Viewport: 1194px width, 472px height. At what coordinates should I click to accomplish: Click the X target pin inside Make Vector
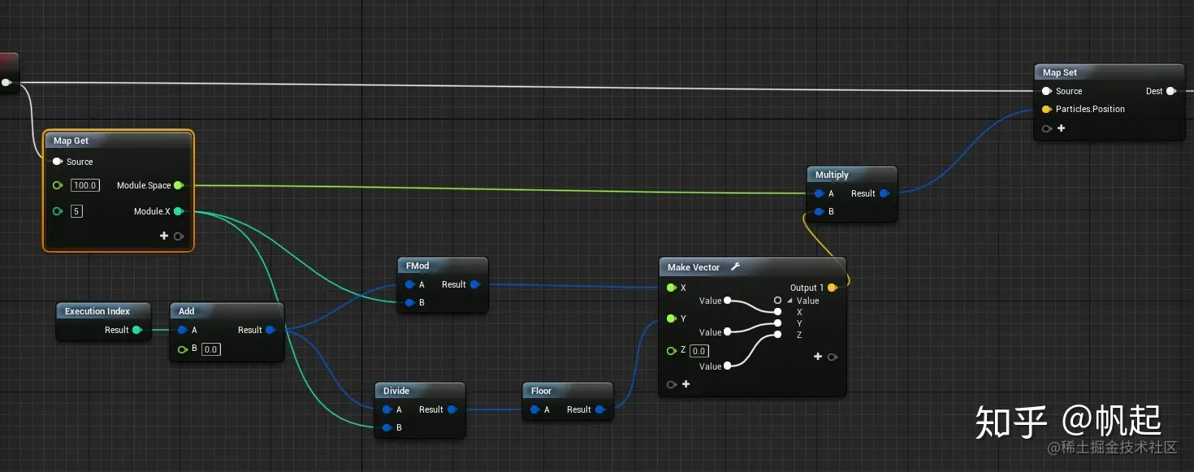pyautogui.click(x=778, y=312)
